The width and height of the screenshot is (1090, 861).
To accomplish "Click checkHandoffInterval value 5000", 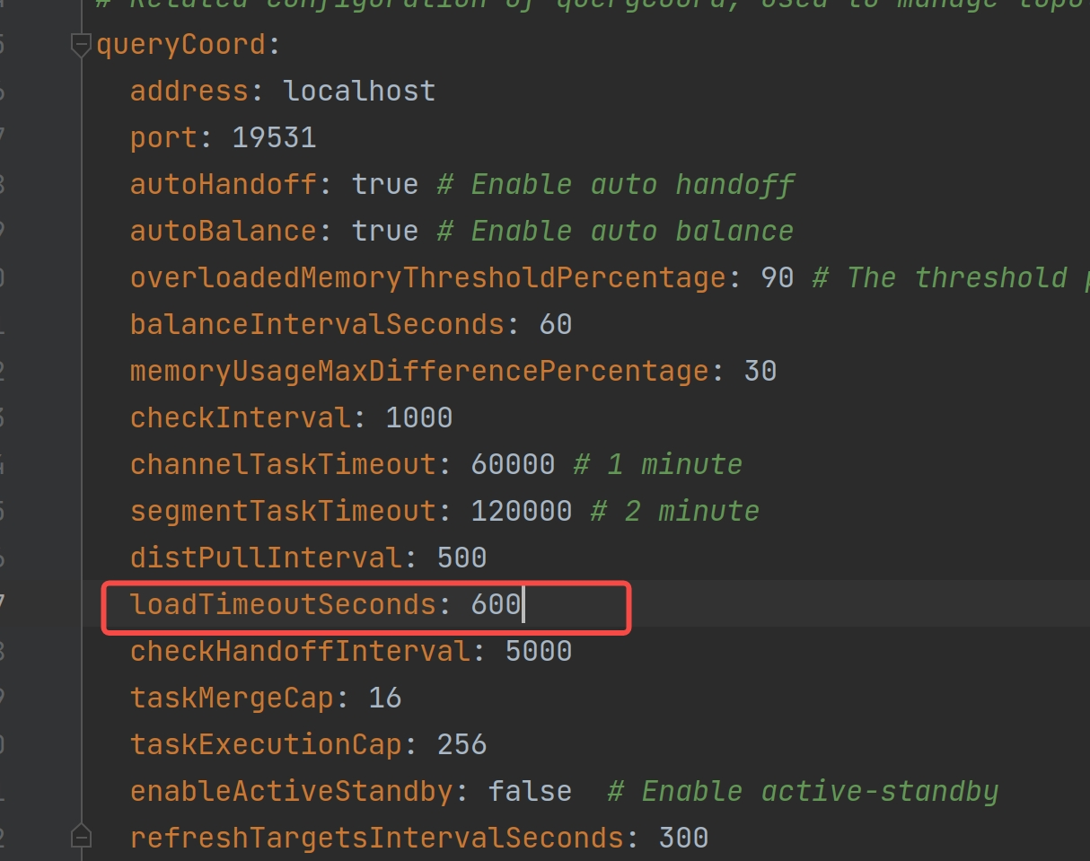I will [539, 651].
